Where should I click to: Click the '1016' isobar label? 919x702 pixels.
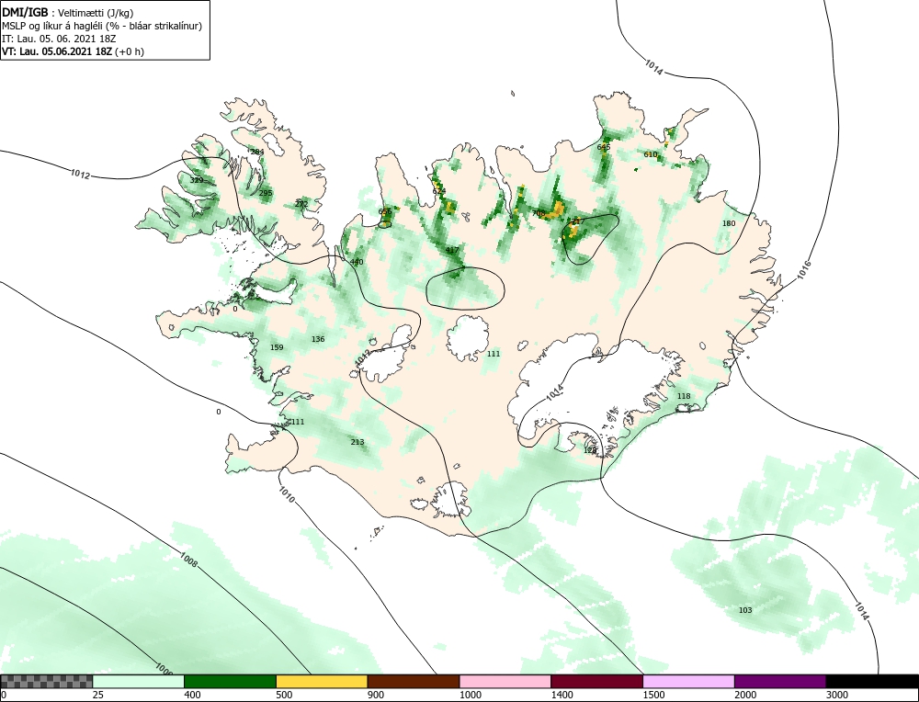click(x=804, y=271)
